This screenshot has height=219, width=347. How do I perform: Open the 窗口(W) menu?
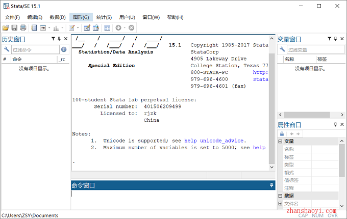(151, 17)
